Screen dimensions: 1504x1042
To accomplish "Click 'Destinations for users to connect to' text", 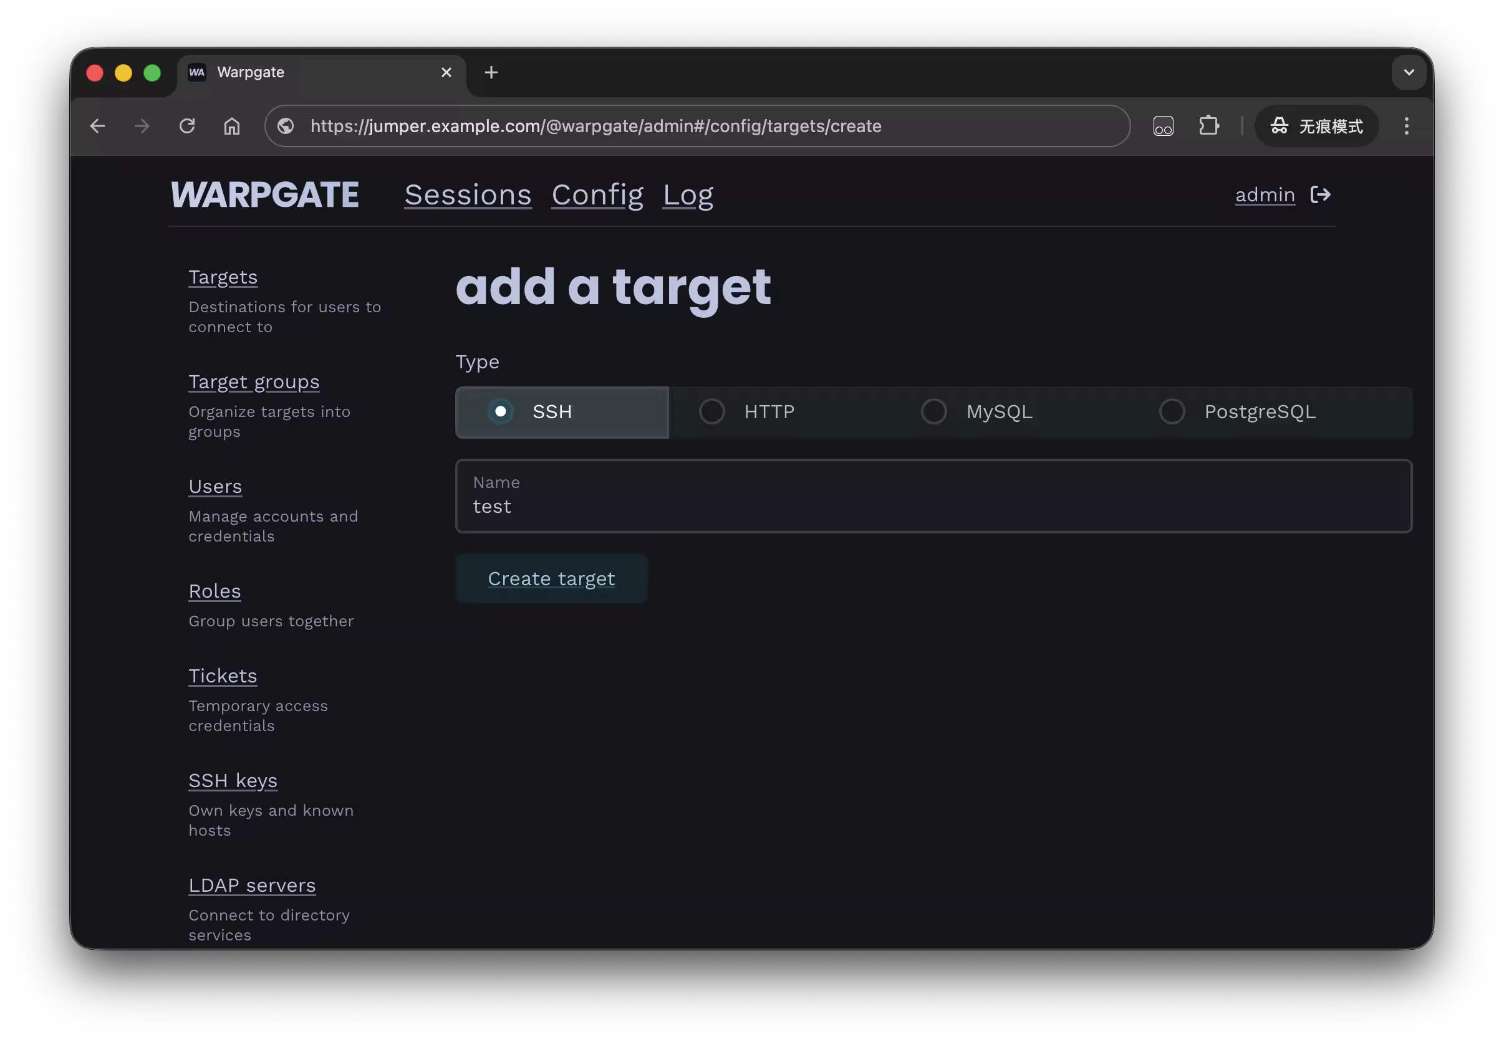I will click(285, 317).
